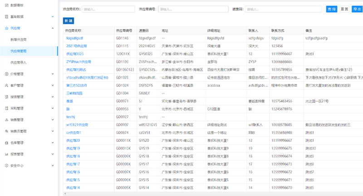Click the 导出 export button

357,9
